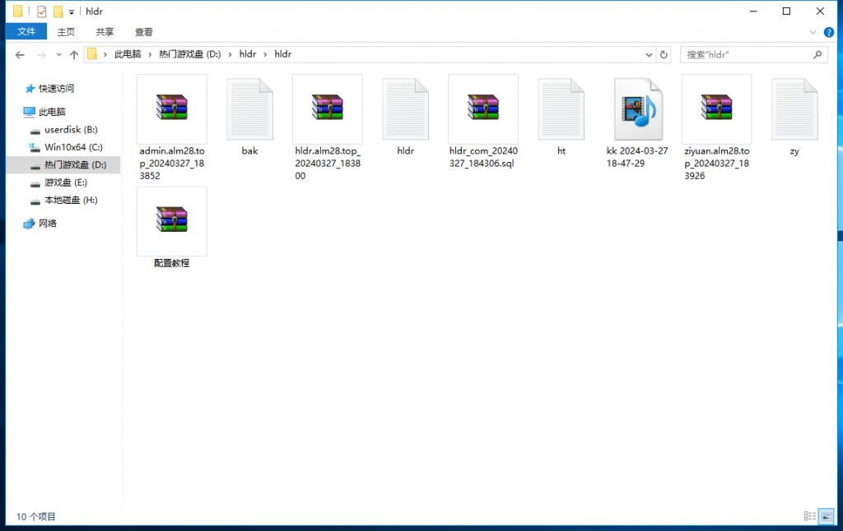Click the 搜索"hldr" search box

746,54
